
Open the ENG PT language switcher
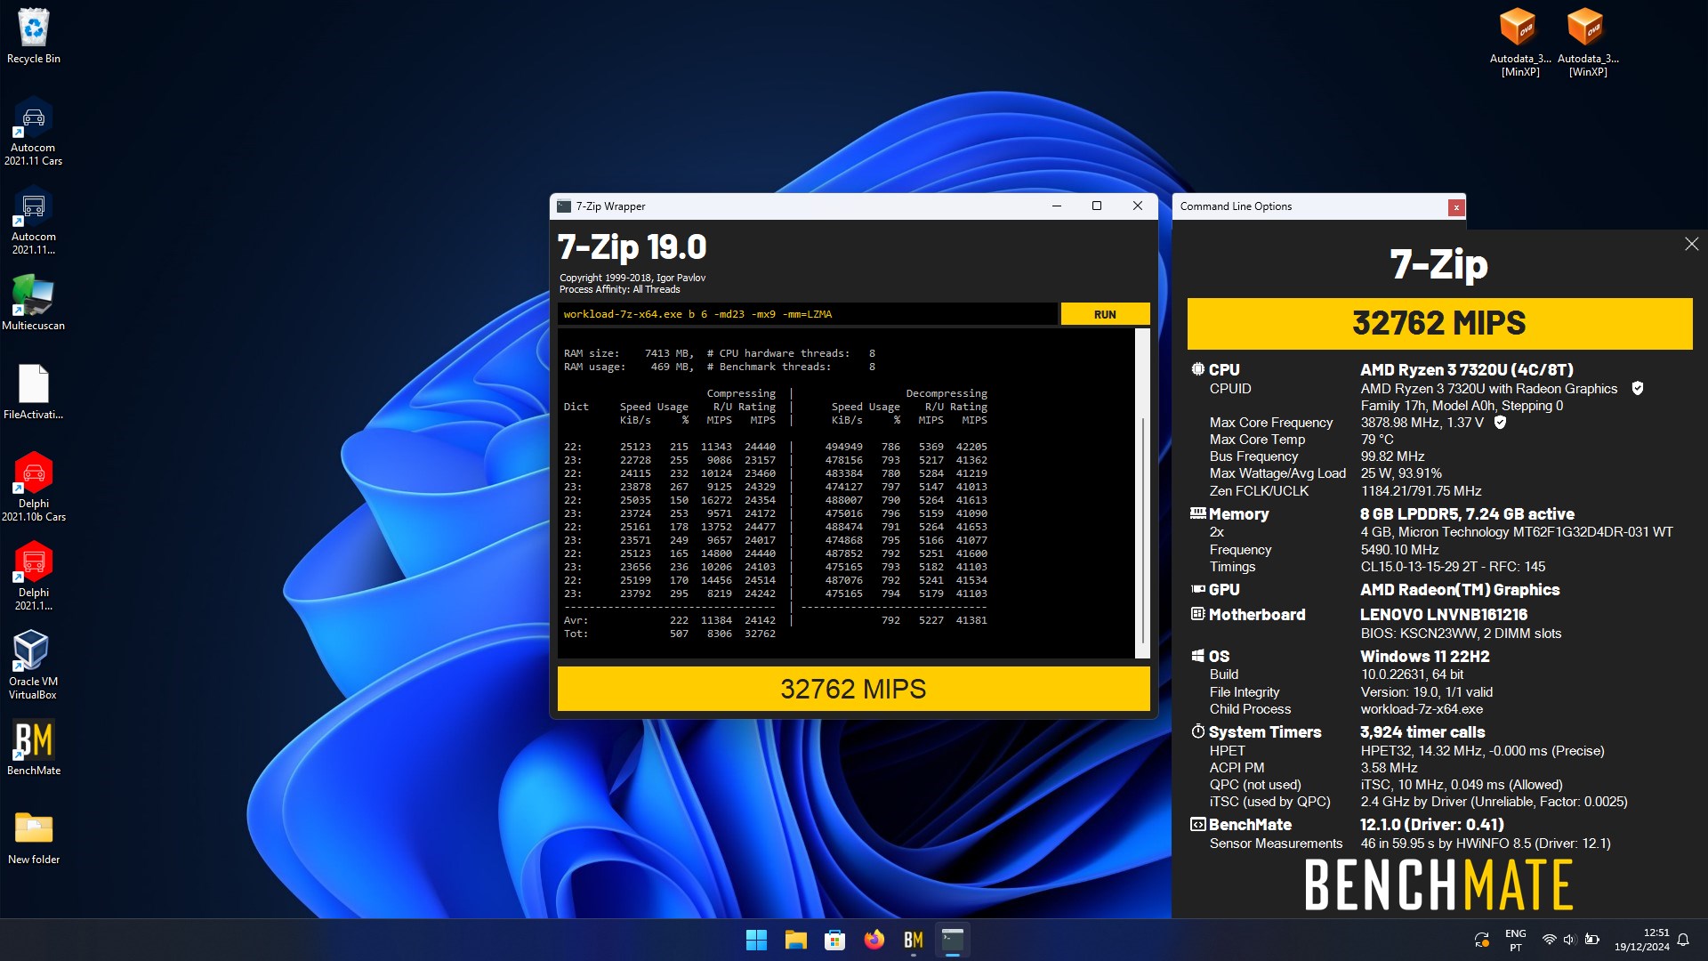click(1515, 940)
